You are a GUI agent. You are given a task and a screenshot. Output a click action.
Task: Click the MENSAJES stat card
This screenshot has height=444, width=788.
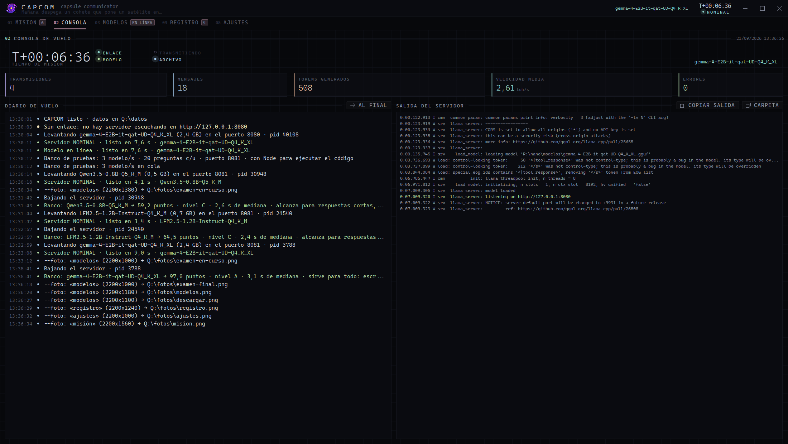[230, 85]
